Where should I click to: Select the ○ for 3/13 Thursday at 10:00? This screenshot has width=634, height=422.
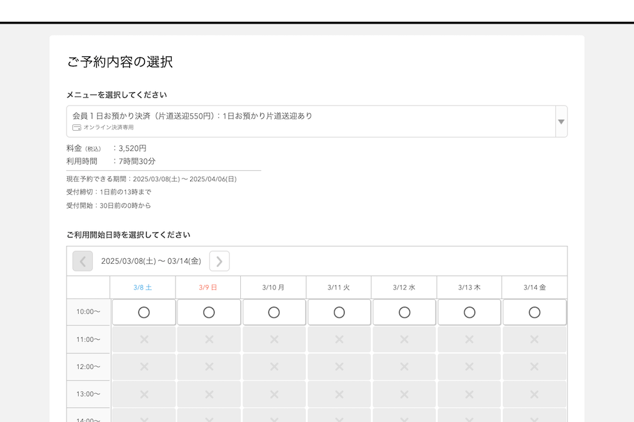coord(469,312)
